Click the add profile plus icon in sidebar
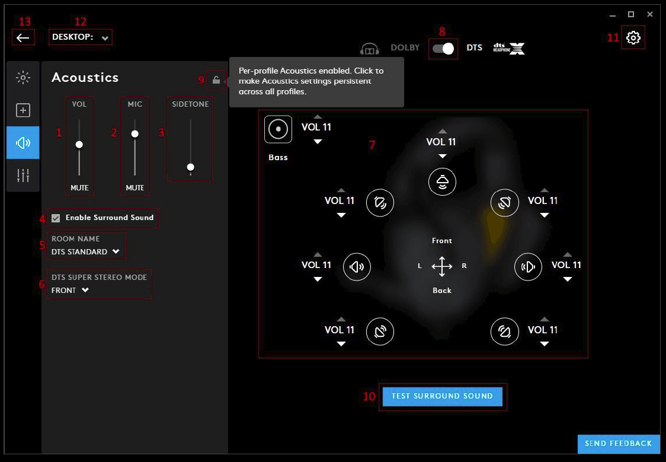This screenshot has height=462, width=666. click(x=23, y=110)
